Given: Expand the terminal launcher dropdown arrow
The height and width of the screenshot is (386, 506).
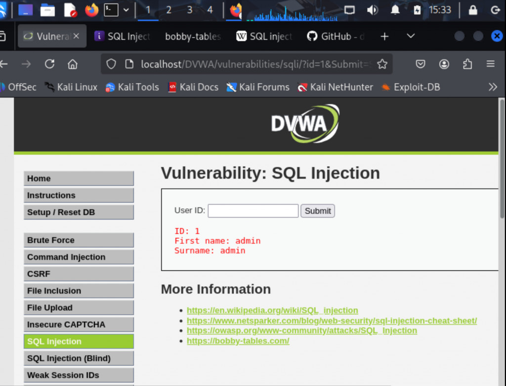Looking at the screenshot, I should [126, 10].
